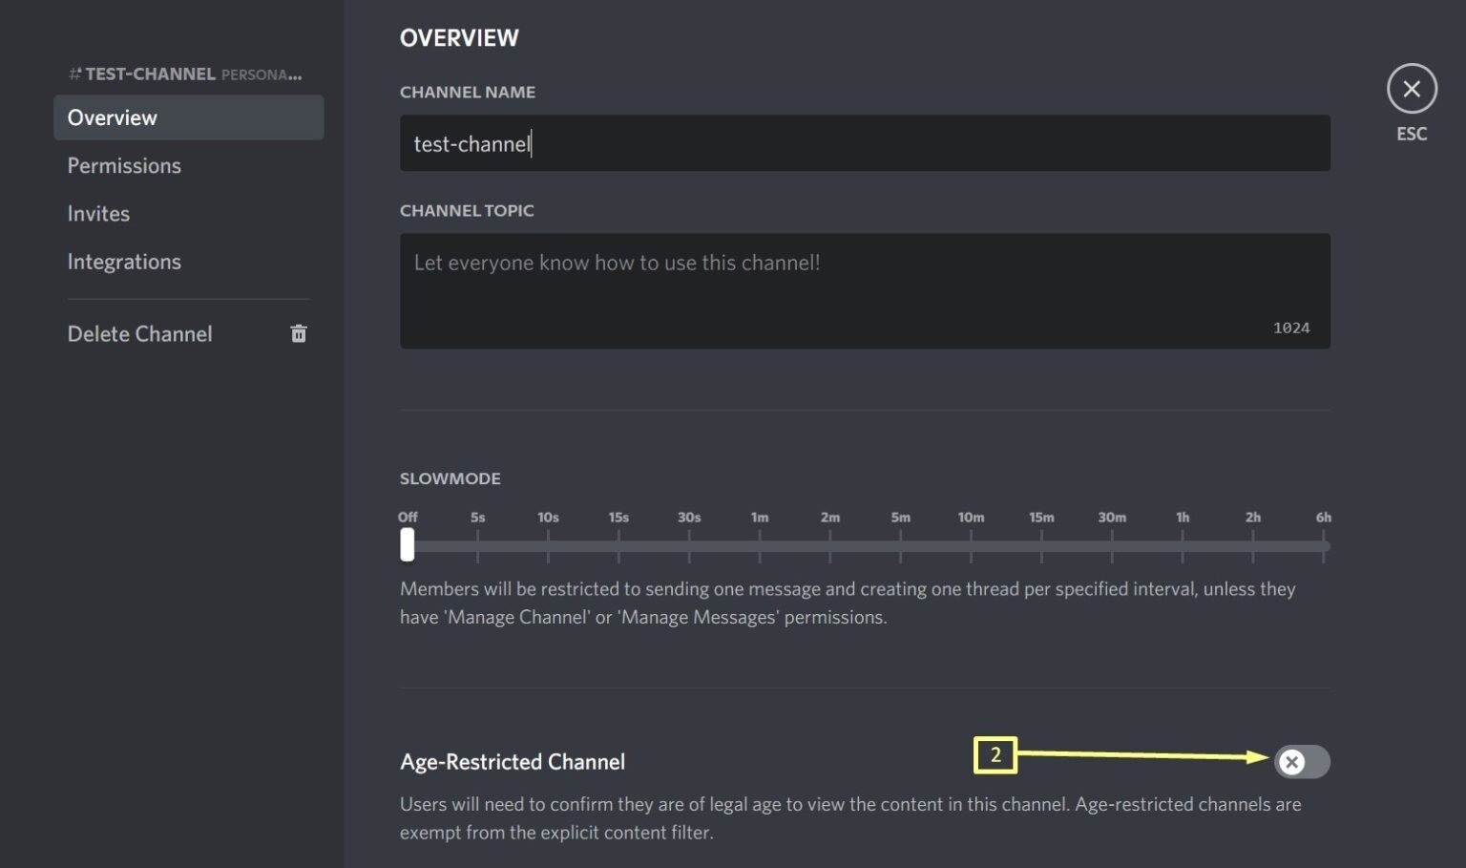Click the 1024 character counter

pos(1292,327)
